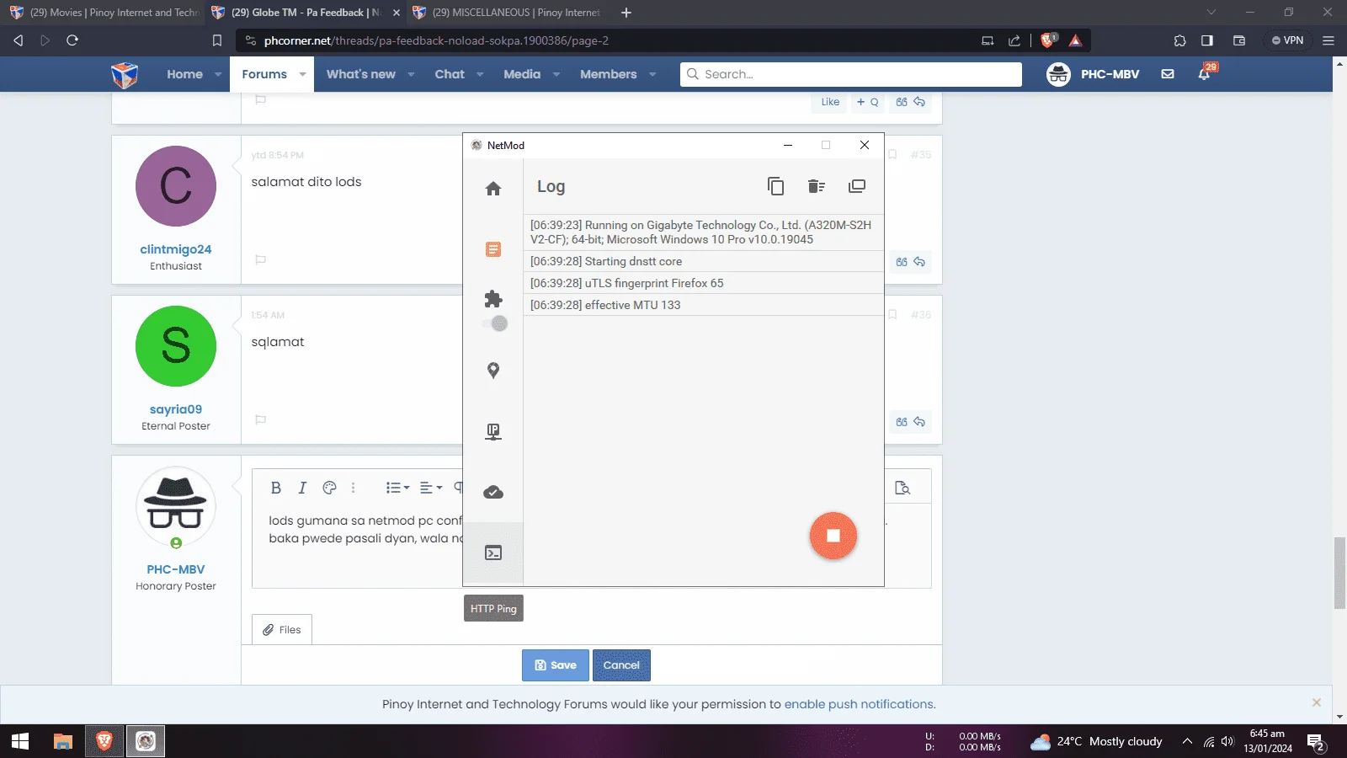The width and height of the screenshot is (1347, 758).
Task: Click the enable push notifications link
Action: click(859, 704)
